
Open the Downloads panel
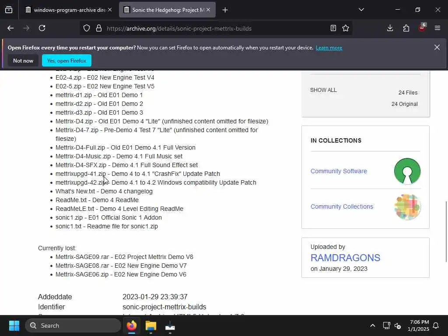(390, 28)
